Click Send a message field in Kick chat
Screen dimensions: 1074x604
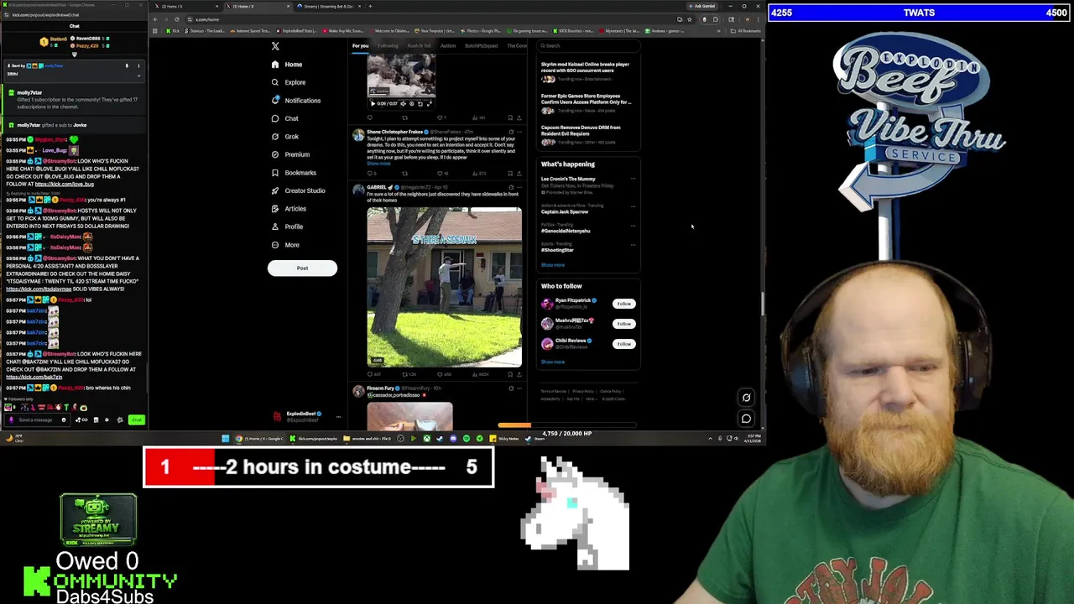pos(38,420)
